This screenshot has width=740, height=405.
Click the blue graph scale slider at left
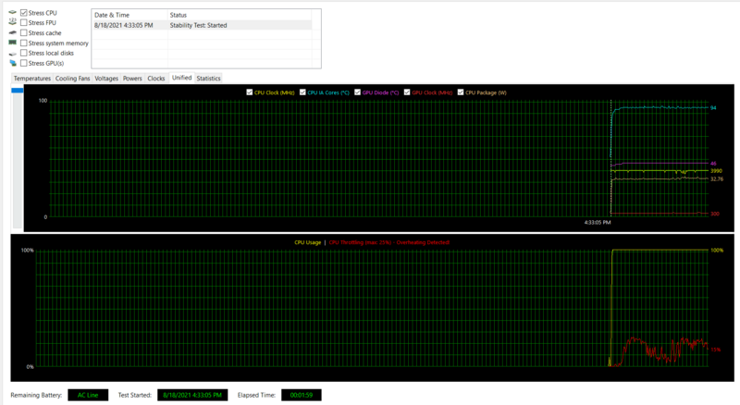pyautogui.click(x=16, y=90)
